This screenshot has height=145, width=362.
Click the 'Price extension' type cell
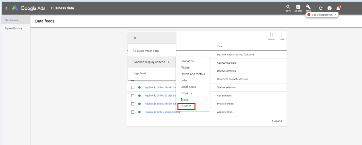coord(225,104)
